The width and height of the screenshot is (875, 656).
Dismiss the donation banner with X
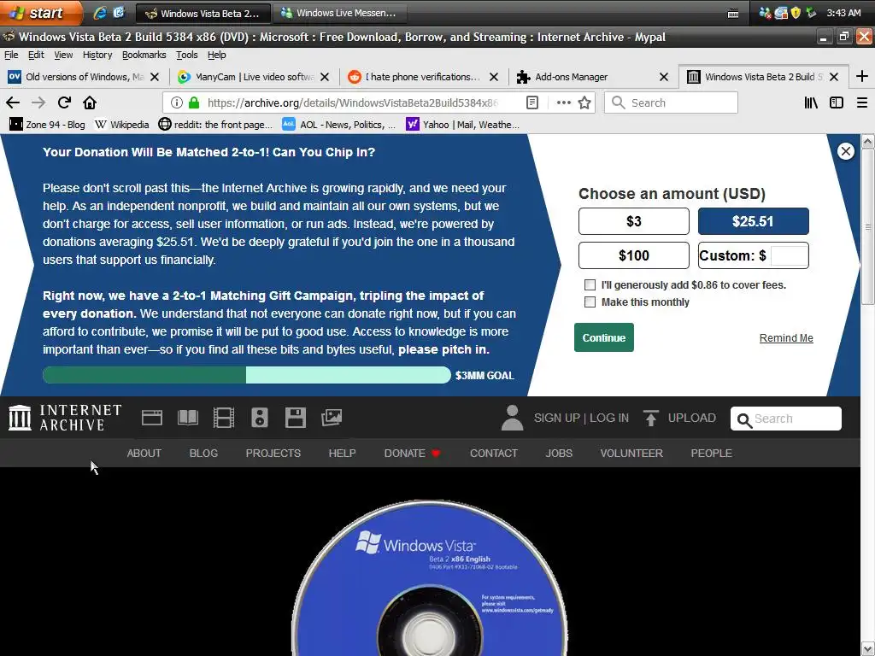tap(845, 150)
